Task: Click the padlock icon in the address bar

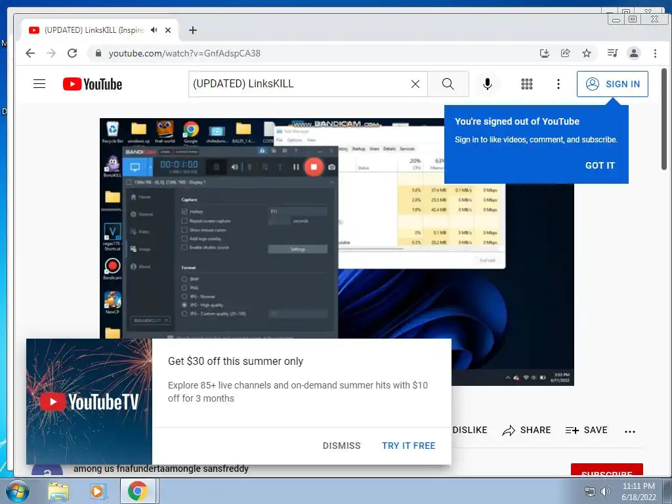Action: [98, 53]
